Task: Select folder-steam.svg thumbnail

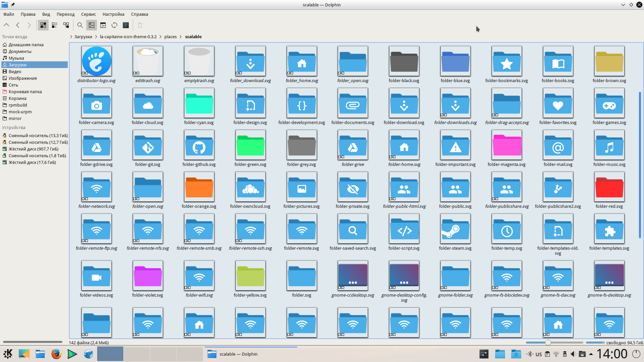Action: (455, 229)
